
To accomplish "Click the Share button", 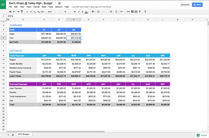I will tap(197, 5).
